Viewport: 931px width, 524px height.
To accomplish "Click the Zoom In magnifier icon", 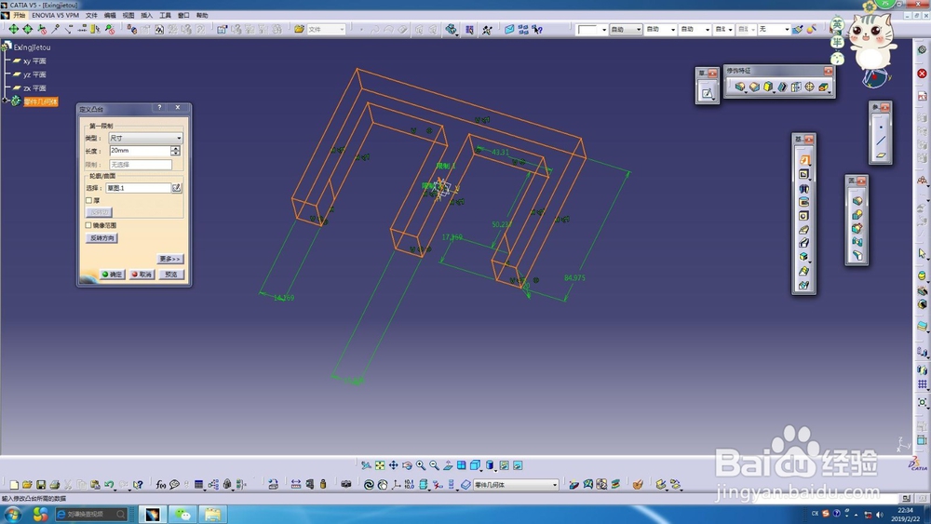I will pos(421,465).
